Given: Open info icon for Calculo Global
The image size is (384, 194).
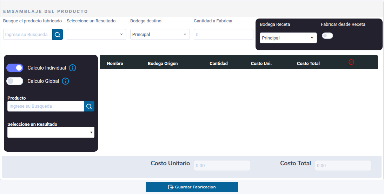Looking at the screenshot, I should (x=65, y=81).
